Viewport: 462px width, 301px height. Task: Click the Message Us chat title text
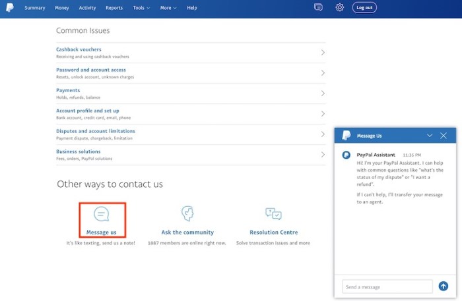click(369, 136)
